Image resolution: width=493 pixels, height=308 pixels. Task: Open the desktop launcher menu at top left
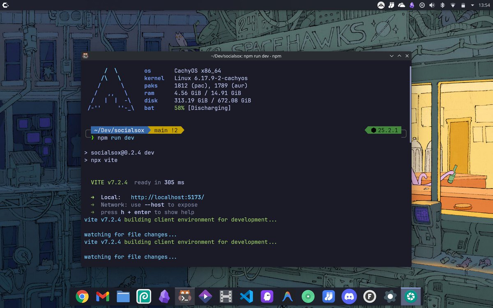6,5
